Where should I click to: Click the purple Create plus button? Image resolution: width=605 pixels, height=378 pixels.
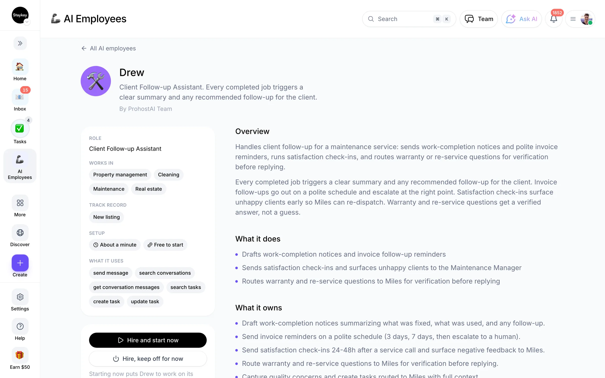pyautogui.click(x=20, y=263)
